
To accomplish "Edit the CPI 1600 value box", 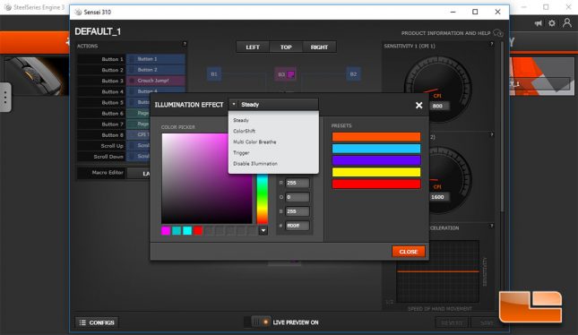I will click(x=437, y=197).
